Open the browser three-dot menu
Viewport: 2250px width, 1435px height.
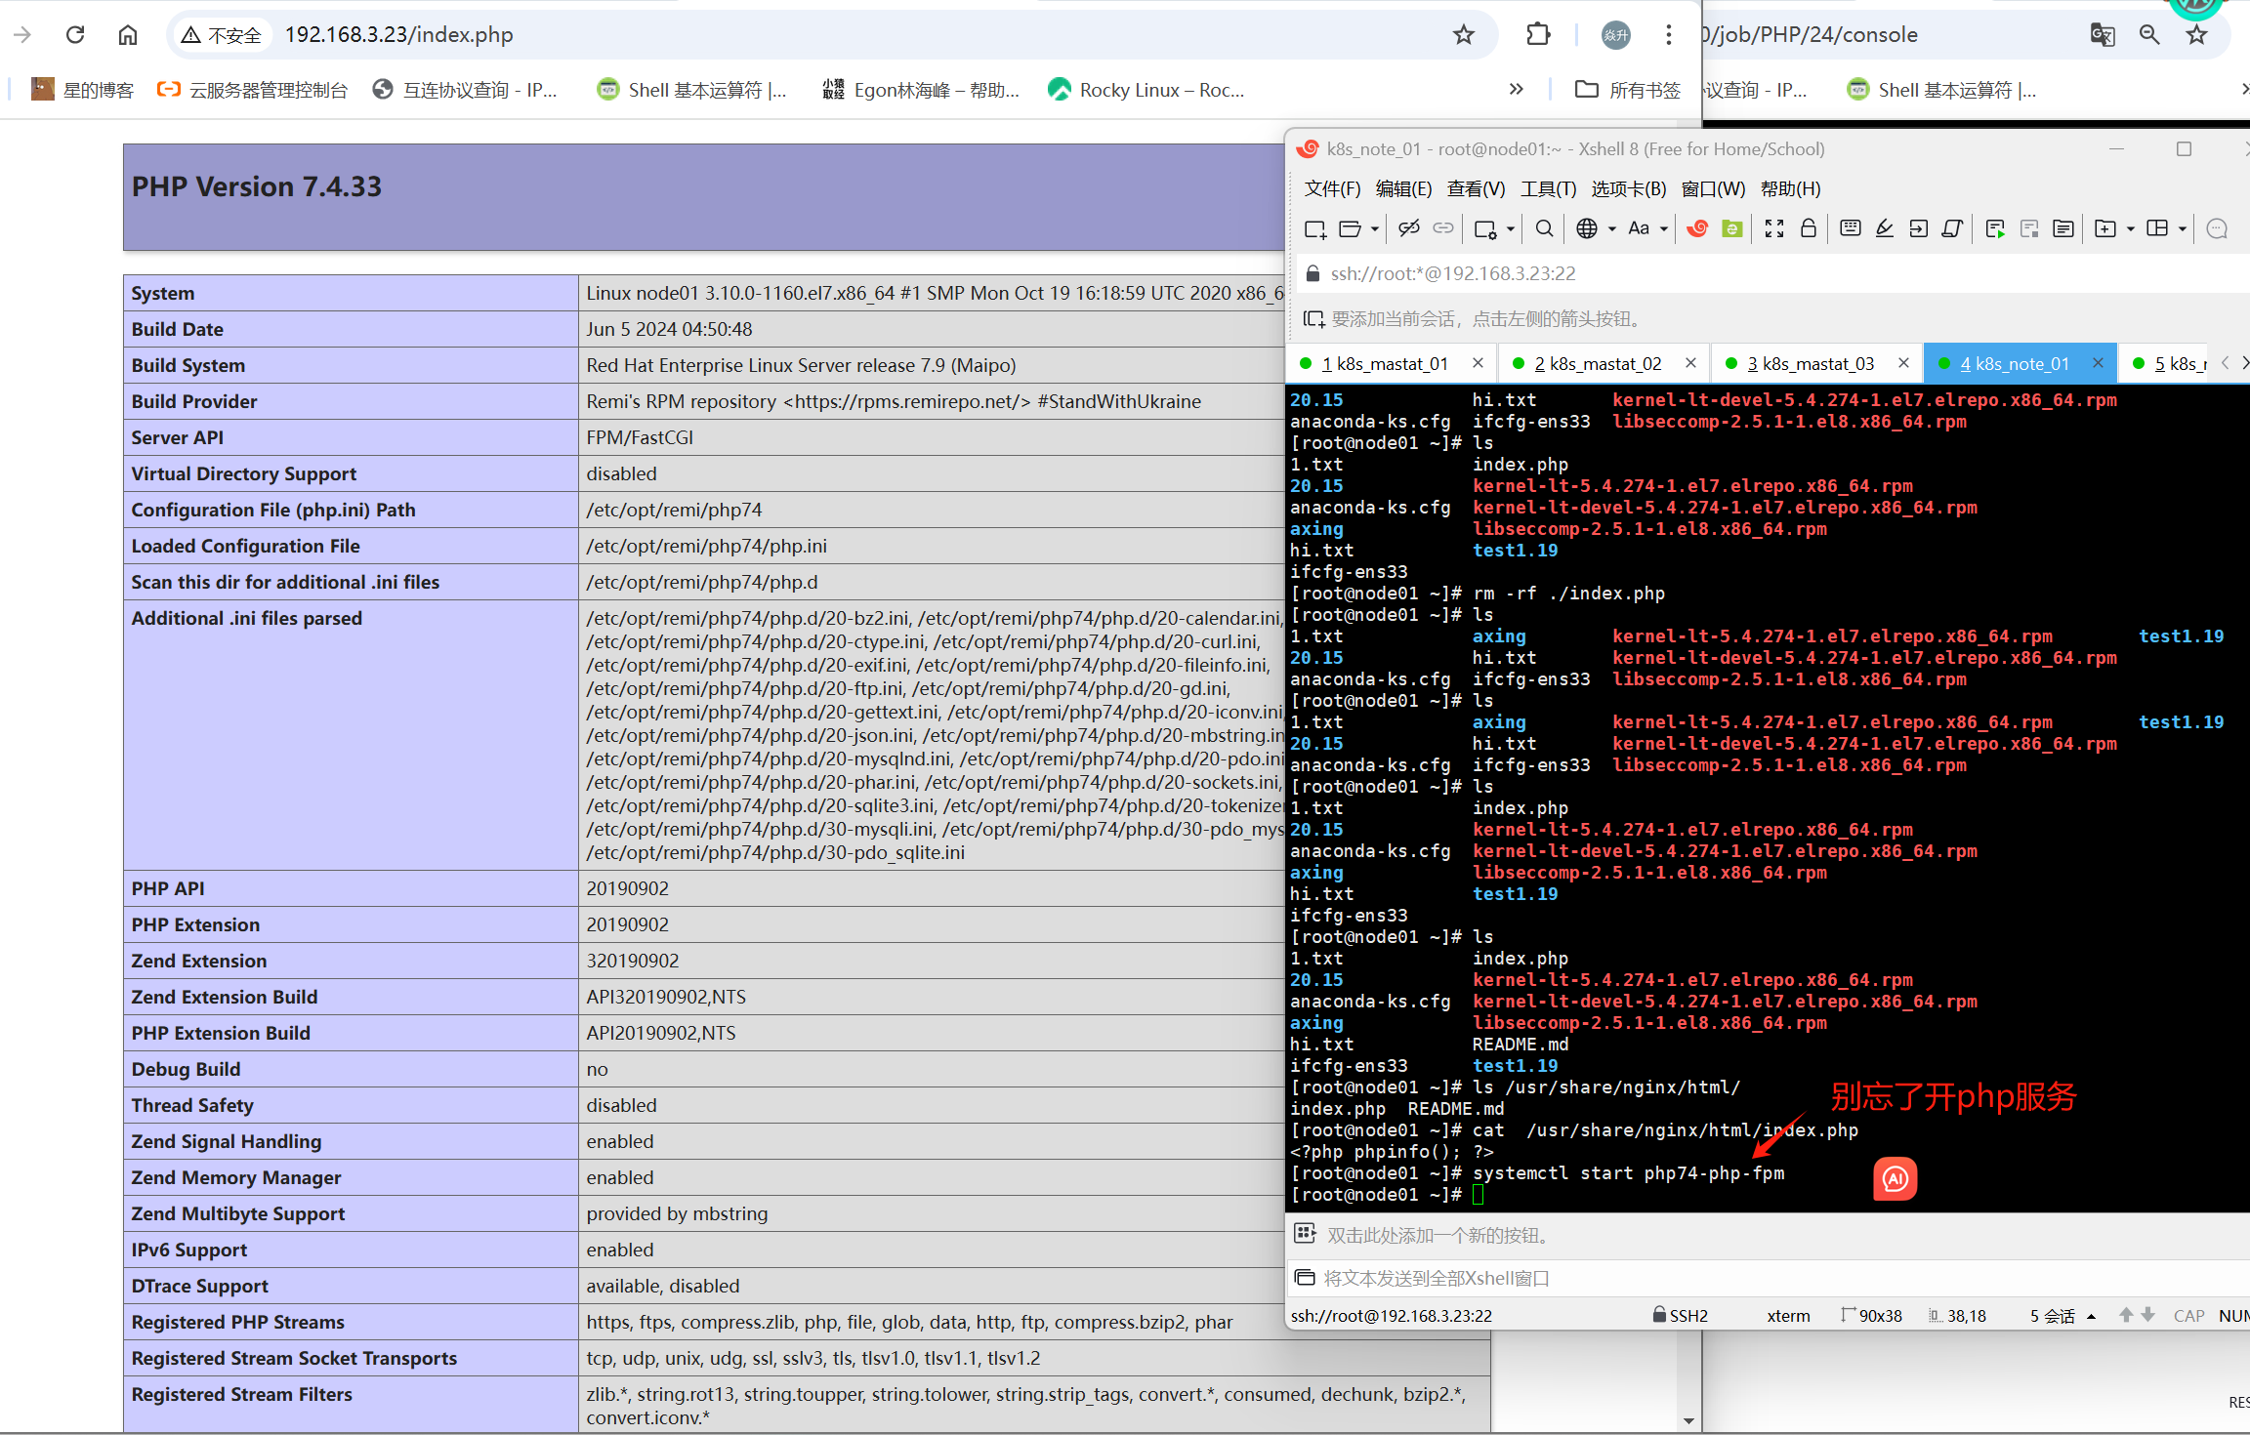coord(1669,35)
